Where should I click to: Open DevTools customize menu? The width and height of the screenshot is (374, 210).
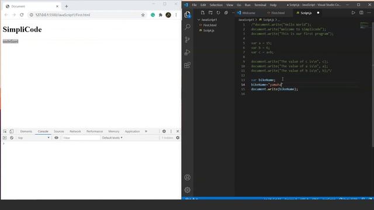[171, 131]
